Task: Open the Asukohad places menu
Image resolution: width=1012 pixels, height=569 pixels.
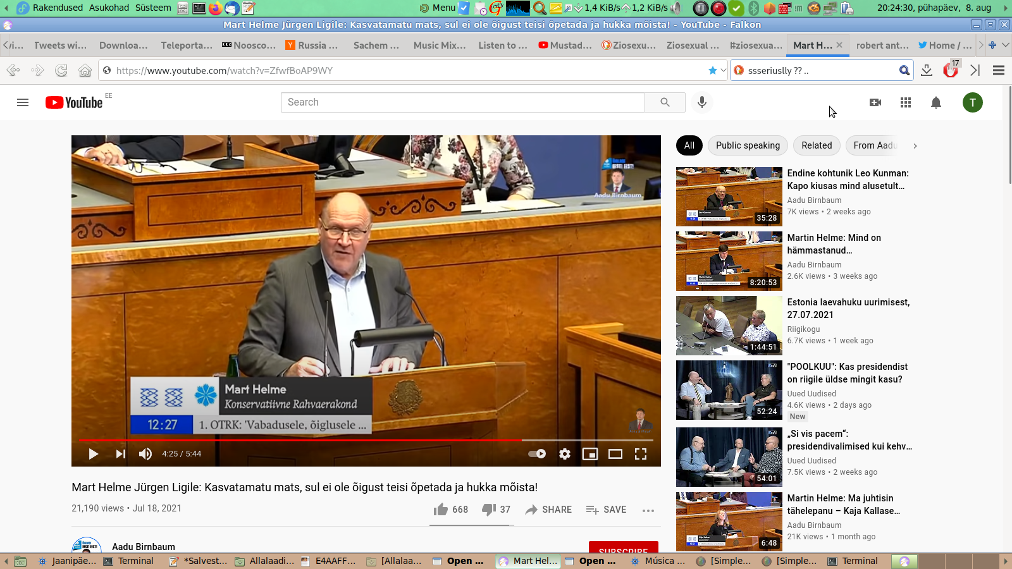Action: [109, 8]
